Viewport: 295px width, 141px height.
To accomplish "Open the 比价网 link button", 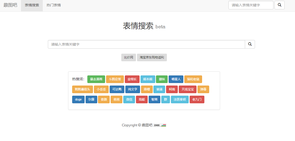I will (129, 57).
